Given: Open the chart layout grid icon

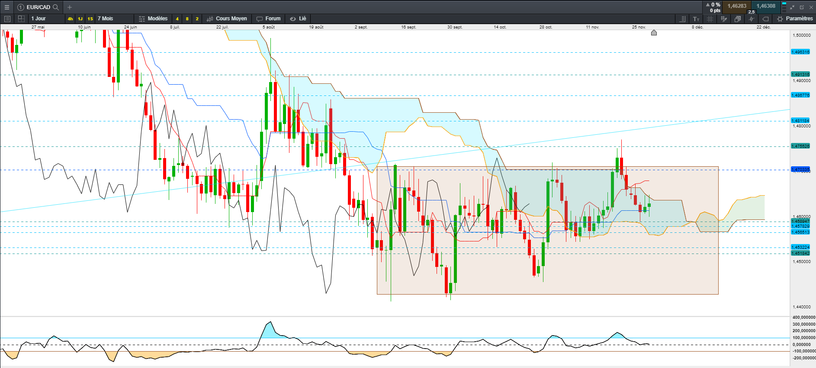Looking at the screenshot, I should pos(21,19).
